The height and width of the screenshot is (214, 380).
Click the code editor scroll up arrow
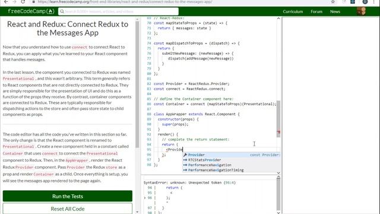tap(278, 18)
